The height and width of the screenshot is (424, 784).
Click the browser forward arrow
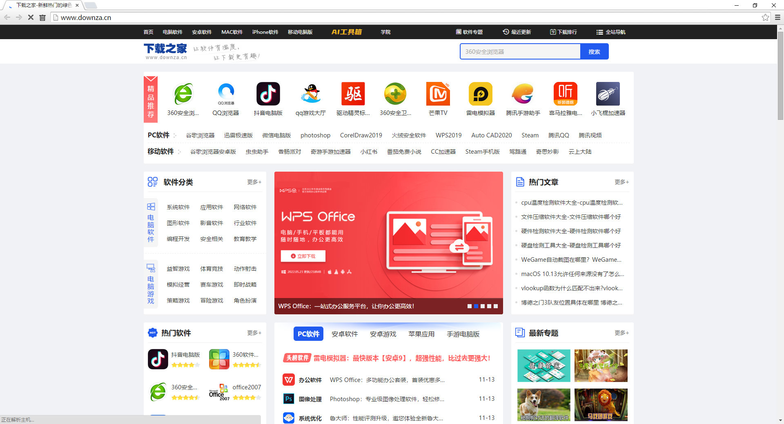[x=19, y=18]
